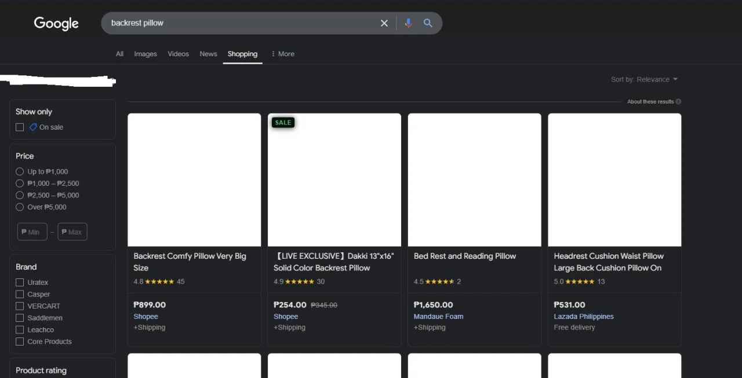Open Headrest Cushion Waist Pillow listing

(609, 262)
